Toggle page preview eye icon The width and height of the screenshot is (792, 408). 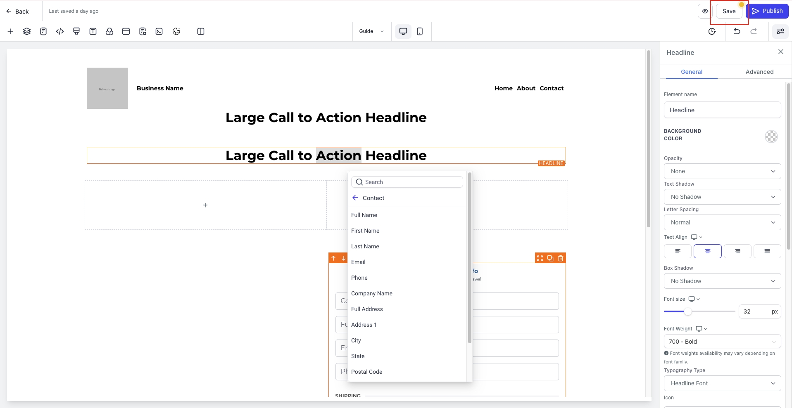(x=705, y=11)
